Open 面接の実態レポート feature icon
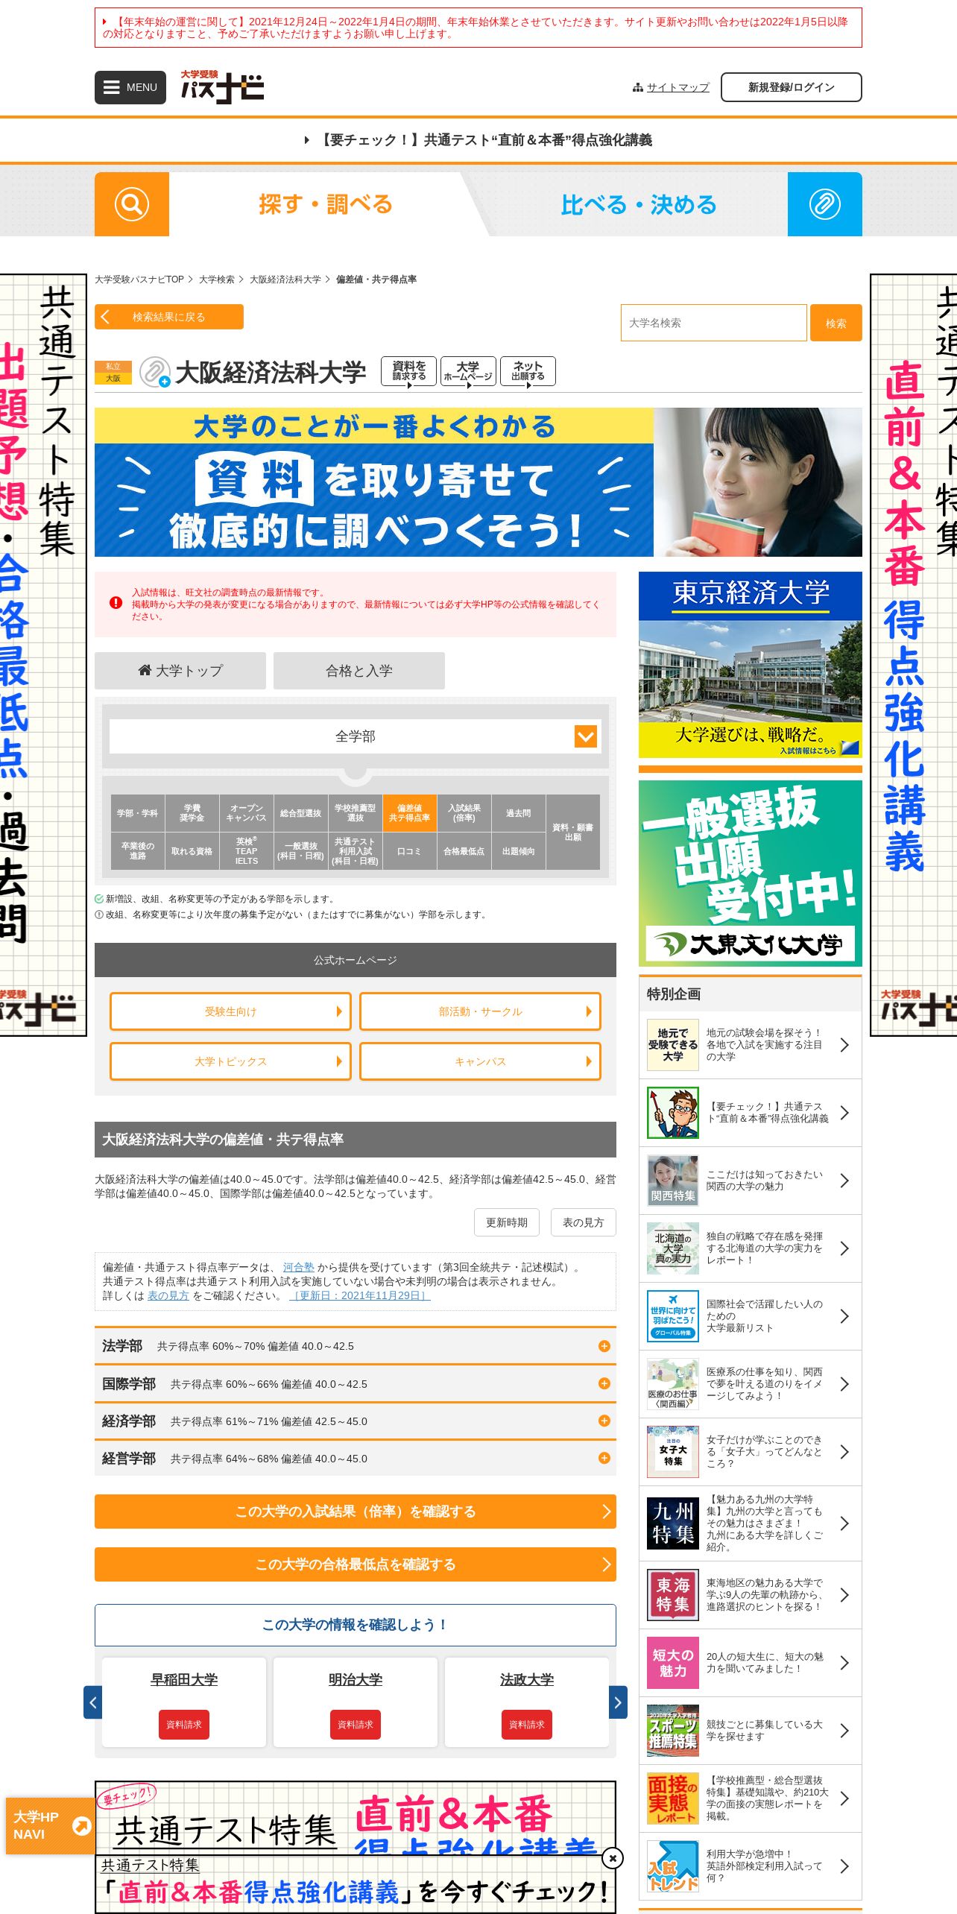This screenshot has width=957, height=1914. 673,1798
